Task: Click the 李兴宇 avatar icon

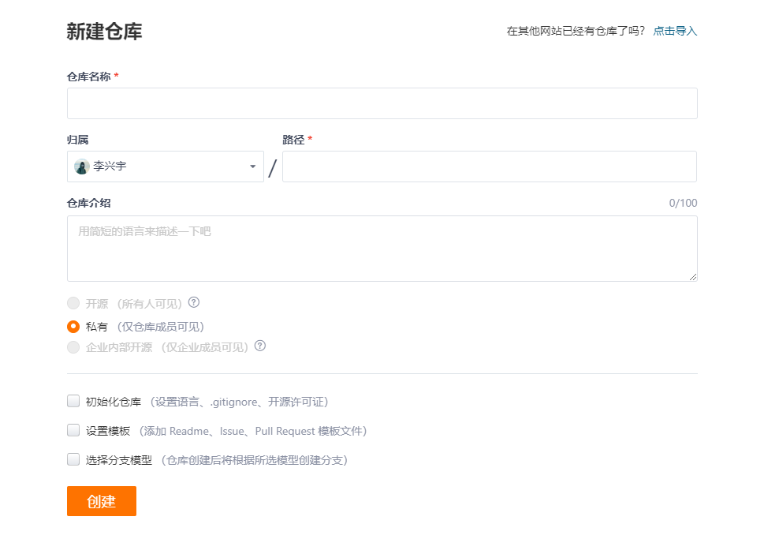Action: [x=81, y=167]
